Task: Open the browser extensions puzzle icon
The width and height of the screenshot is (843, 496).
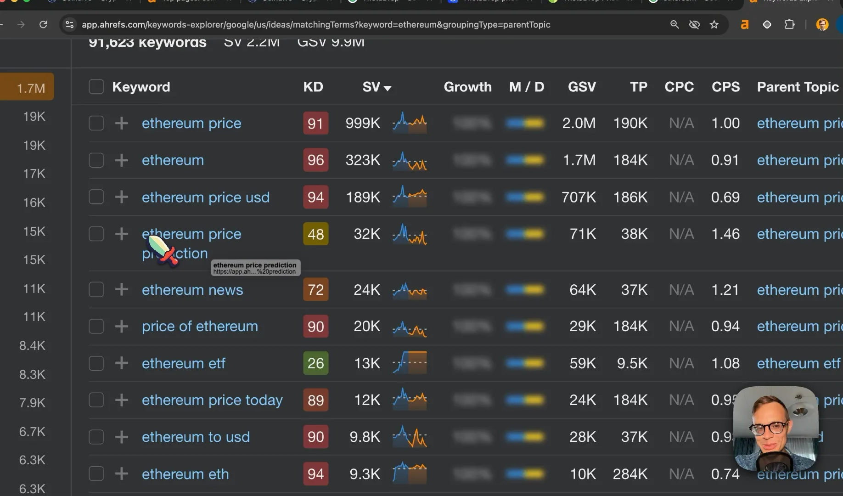Action: [789, 24]
